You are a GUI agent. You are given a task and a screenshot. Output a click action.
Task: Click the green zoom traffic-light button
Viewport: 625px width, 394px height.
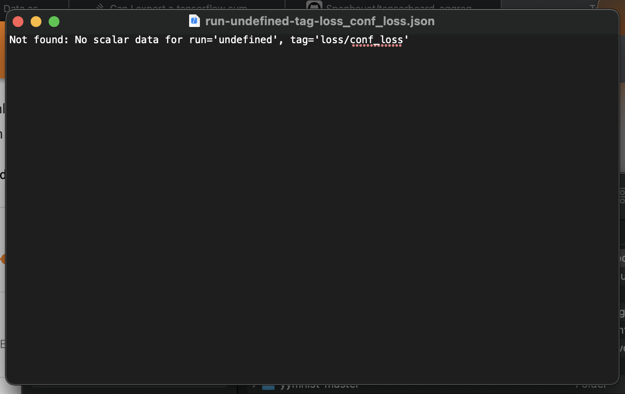[x=54, y=21]
